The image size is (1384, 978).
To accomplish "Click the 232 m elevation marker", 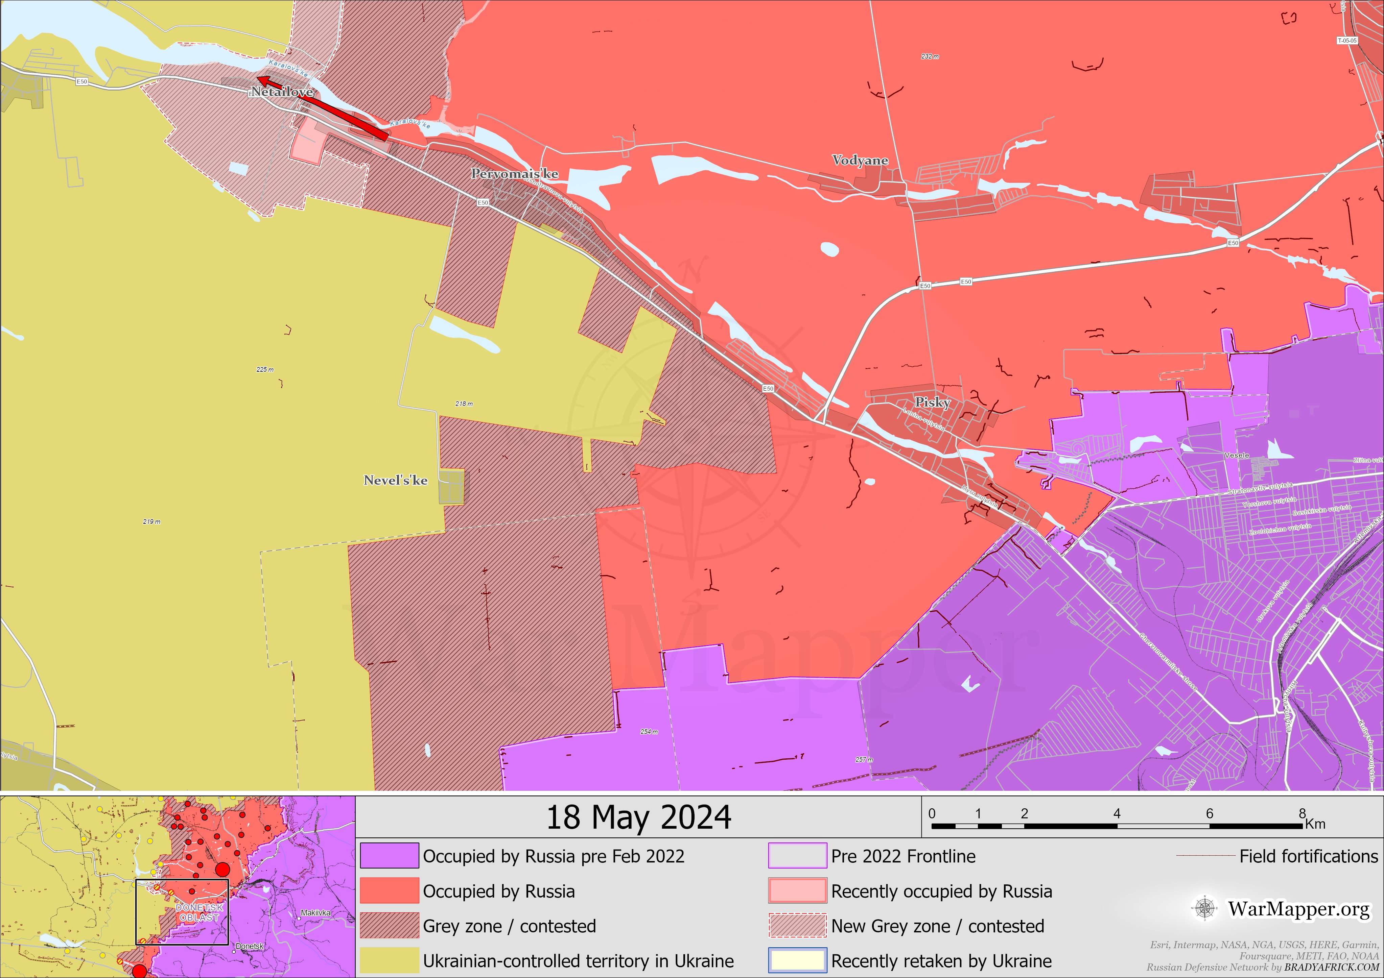I will tap(930, 57).
